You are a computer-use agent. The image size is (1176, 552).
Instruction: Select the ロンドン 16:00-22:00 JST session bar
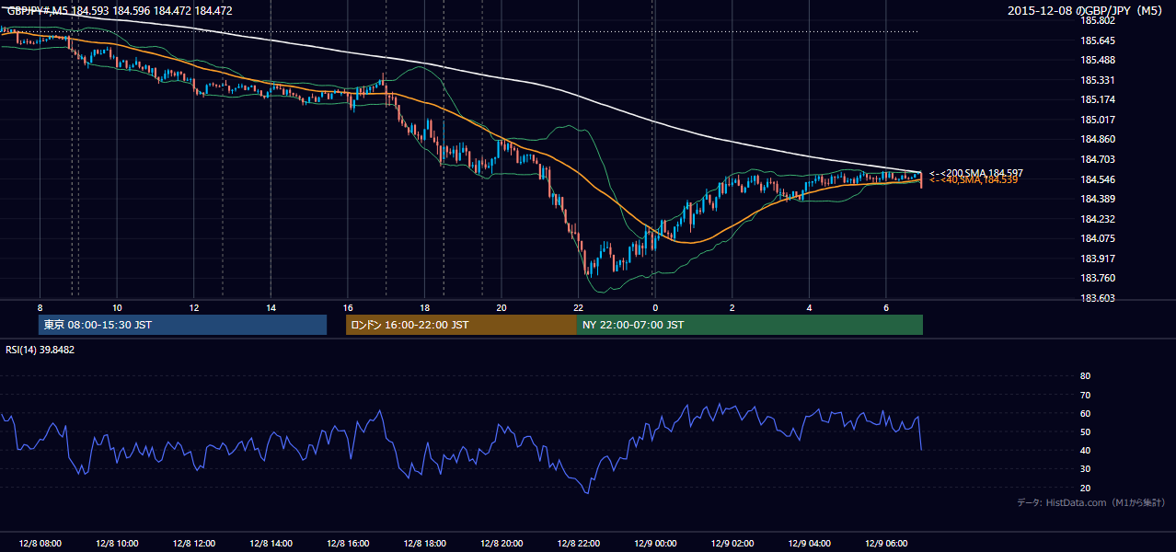click(461, 325)
